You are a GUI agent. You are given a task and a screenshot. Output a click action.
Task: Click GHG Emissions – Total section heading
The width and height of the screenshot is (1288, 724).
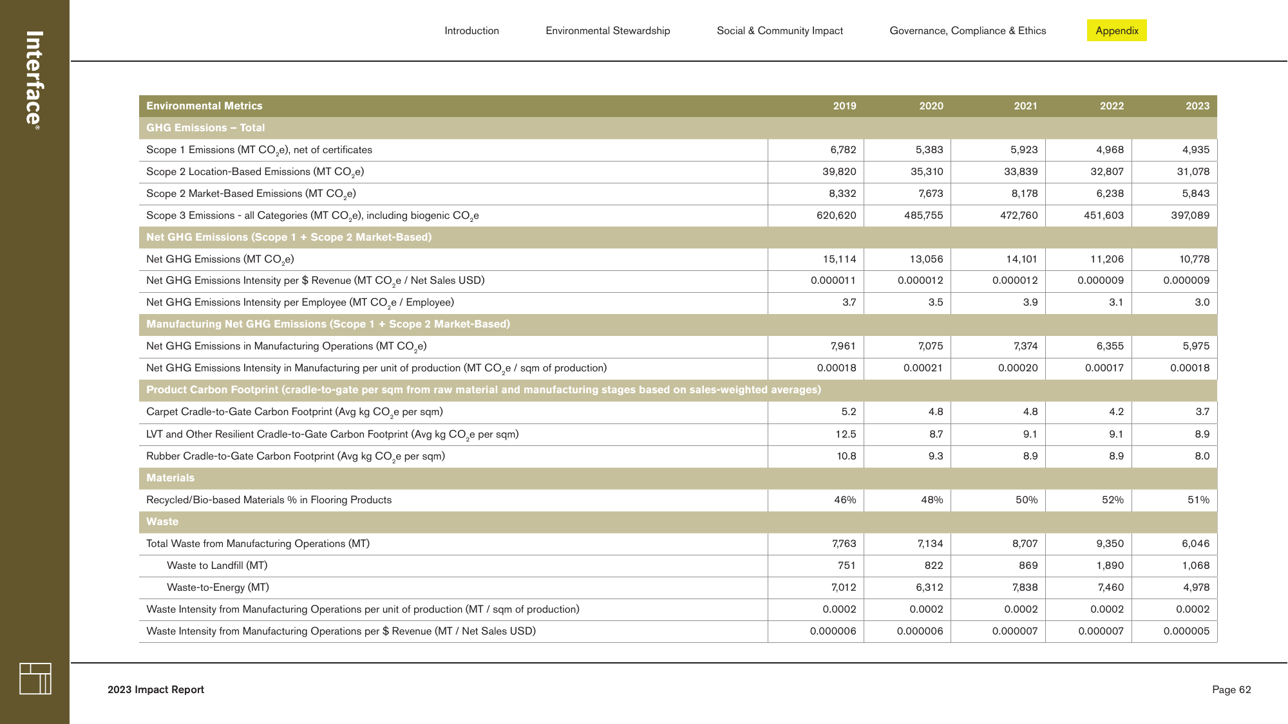[x=205, y=128]
